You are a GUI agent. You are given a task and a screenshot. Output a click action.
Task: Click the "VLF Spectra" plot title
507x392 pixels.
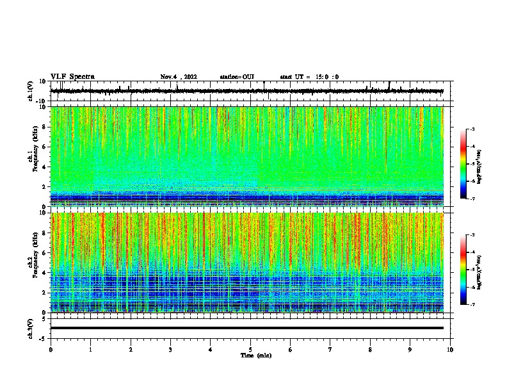[72, 77]
